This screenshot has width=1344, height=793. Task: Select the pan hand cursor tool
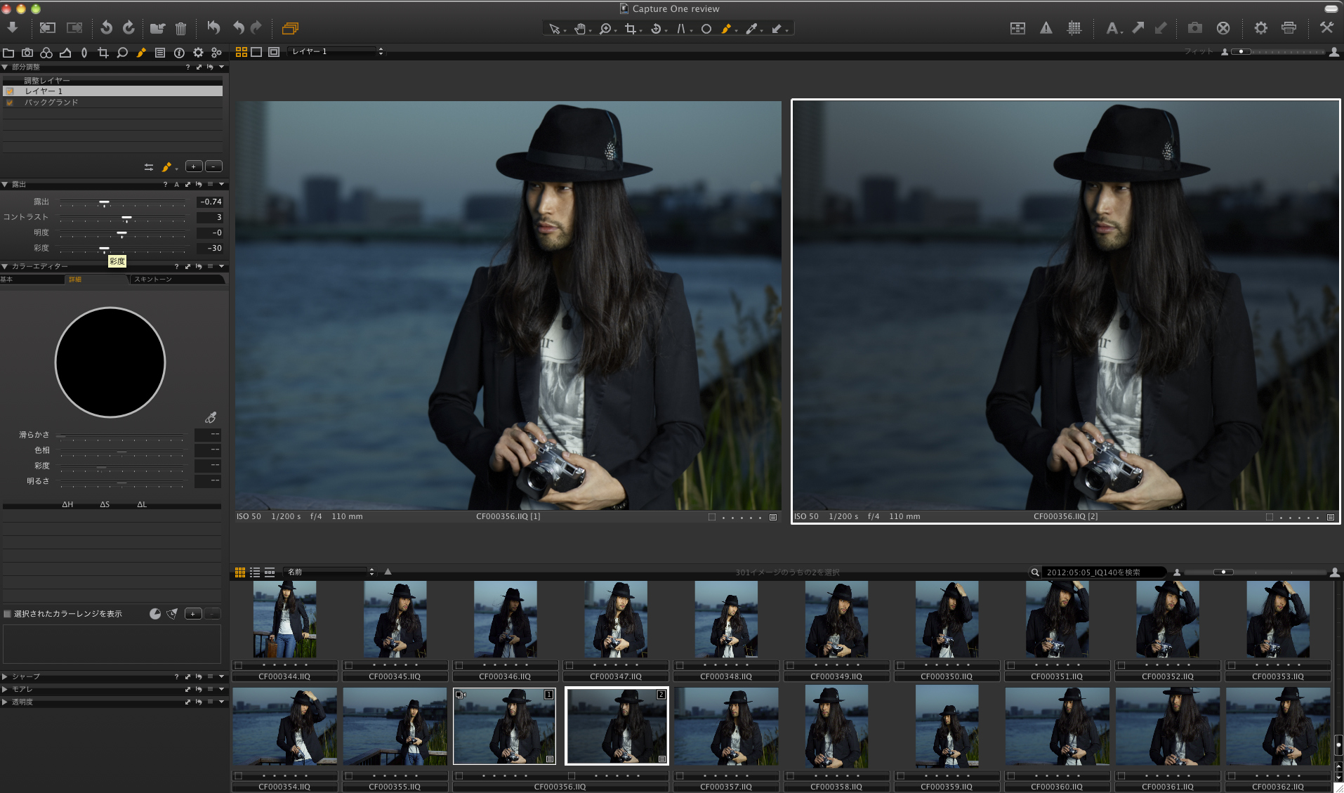(579, 29)
